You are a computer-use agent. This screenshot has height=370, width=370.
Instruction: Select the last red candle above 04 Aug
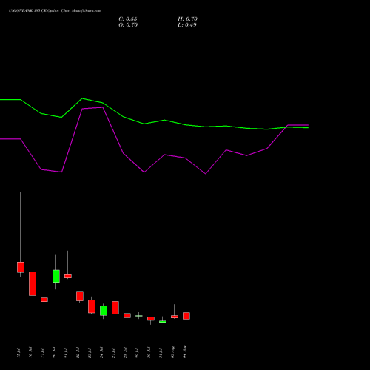coord(186,316)
